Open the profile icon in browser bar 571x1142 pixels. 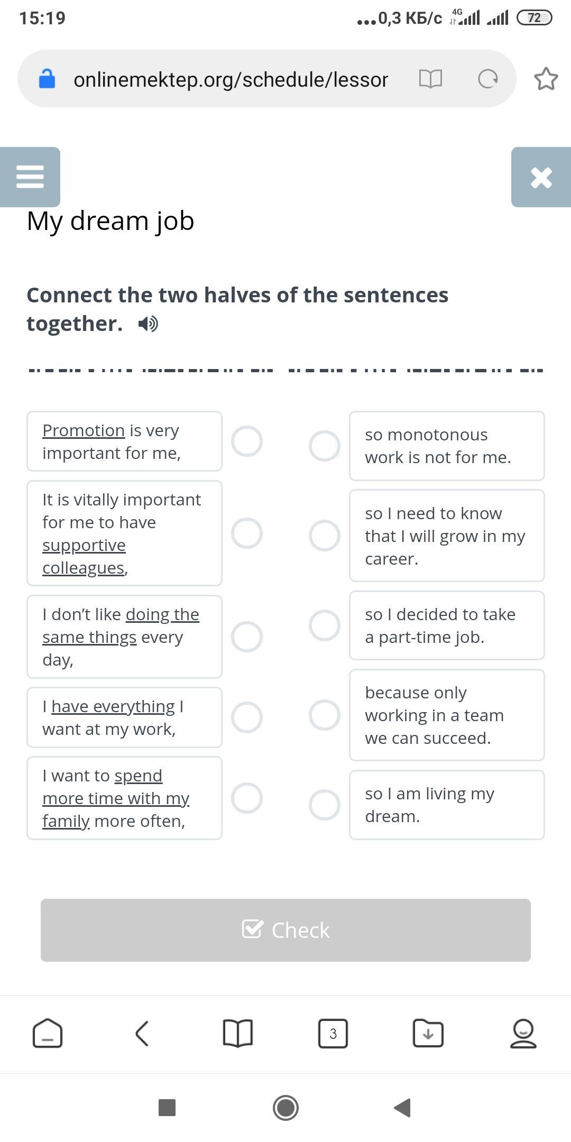(x=523, y=1033)
